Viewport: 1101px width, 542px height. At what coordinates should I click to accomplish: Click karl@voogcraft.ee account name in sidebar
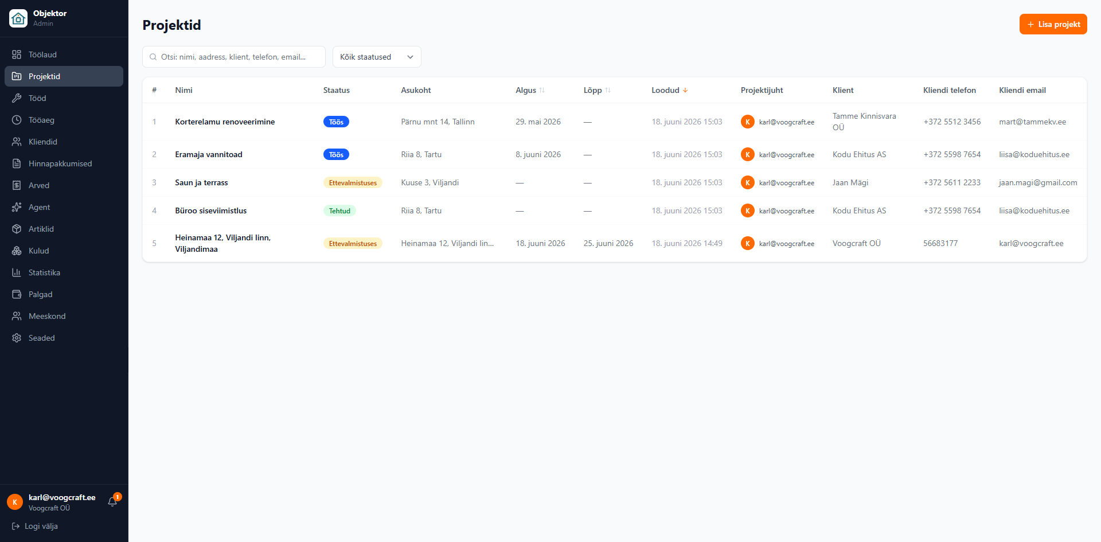pyautogui.click(x=62, y=497)
